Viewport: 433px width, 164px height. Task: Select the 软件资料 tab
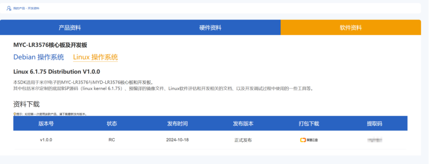point(351,27)
